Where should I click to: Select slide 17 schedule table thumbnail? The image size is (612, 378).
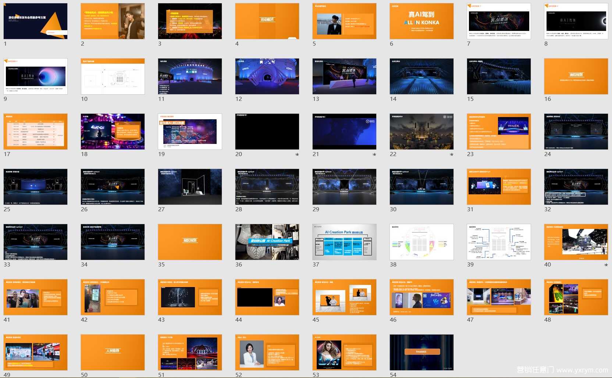point(35,131)
